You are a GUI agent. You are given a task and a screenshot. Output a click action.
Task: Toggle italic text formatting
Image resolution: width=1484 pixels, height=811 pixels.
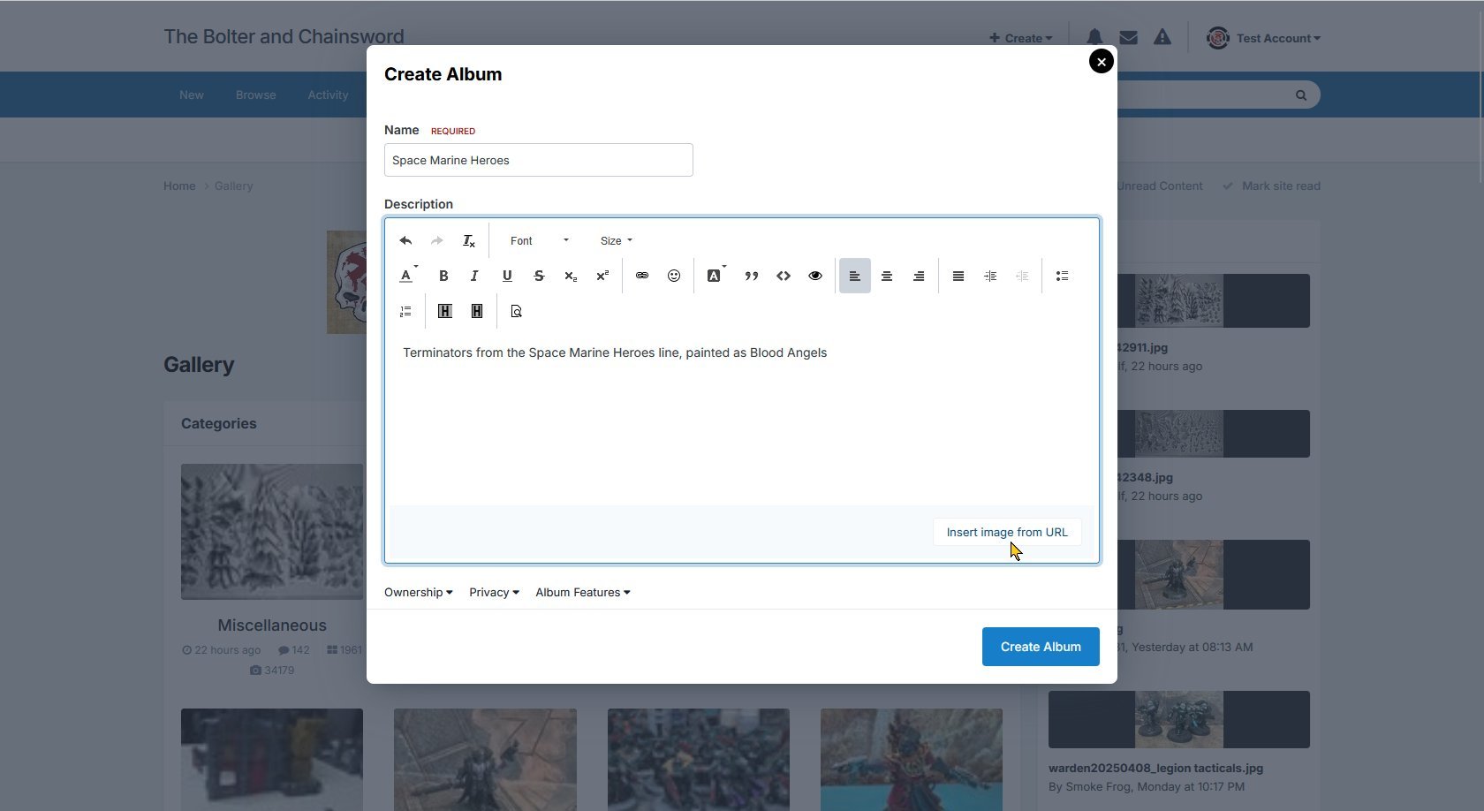(474, 276)
